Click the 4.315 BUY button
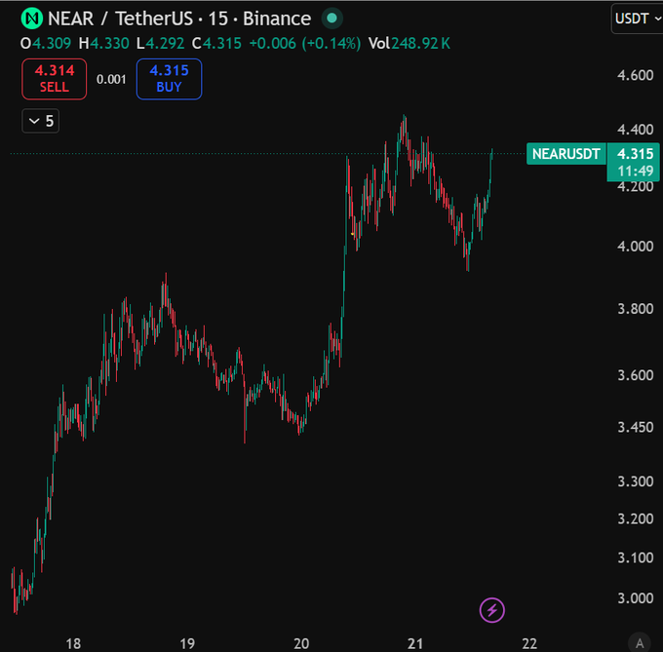This screenshot has width=663, height=652. coord(169,79)
